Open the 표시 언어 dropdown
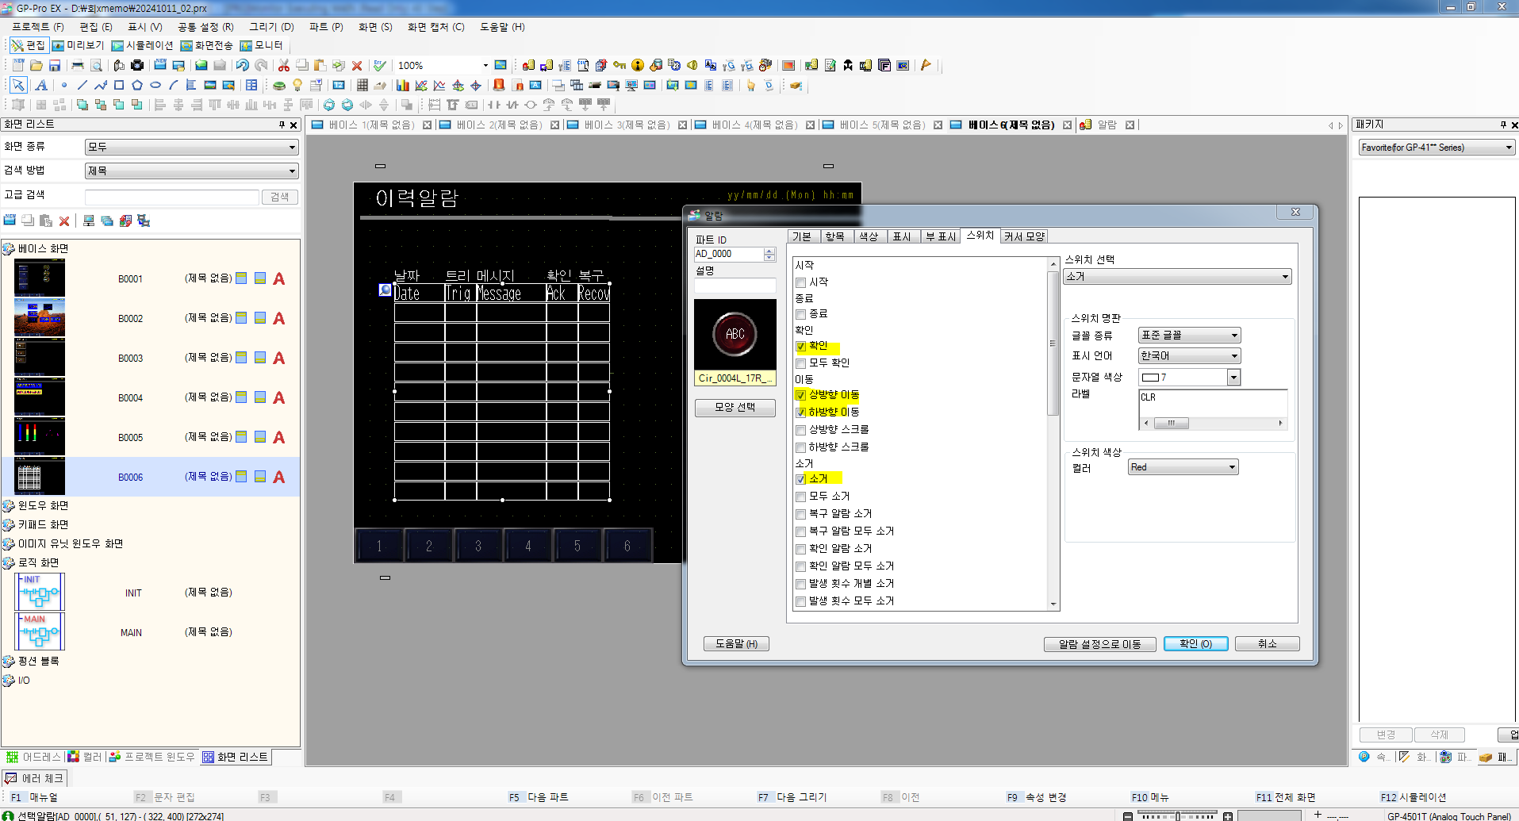Screen dimensions: 1519x821 (1189, 356)
